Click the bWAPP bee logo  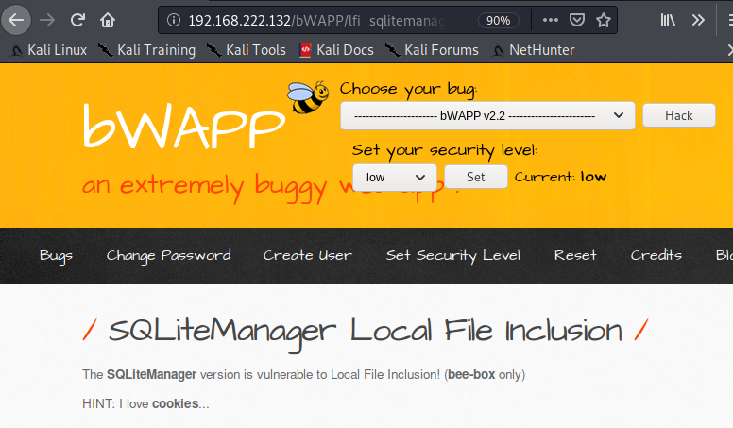(308, 96)
